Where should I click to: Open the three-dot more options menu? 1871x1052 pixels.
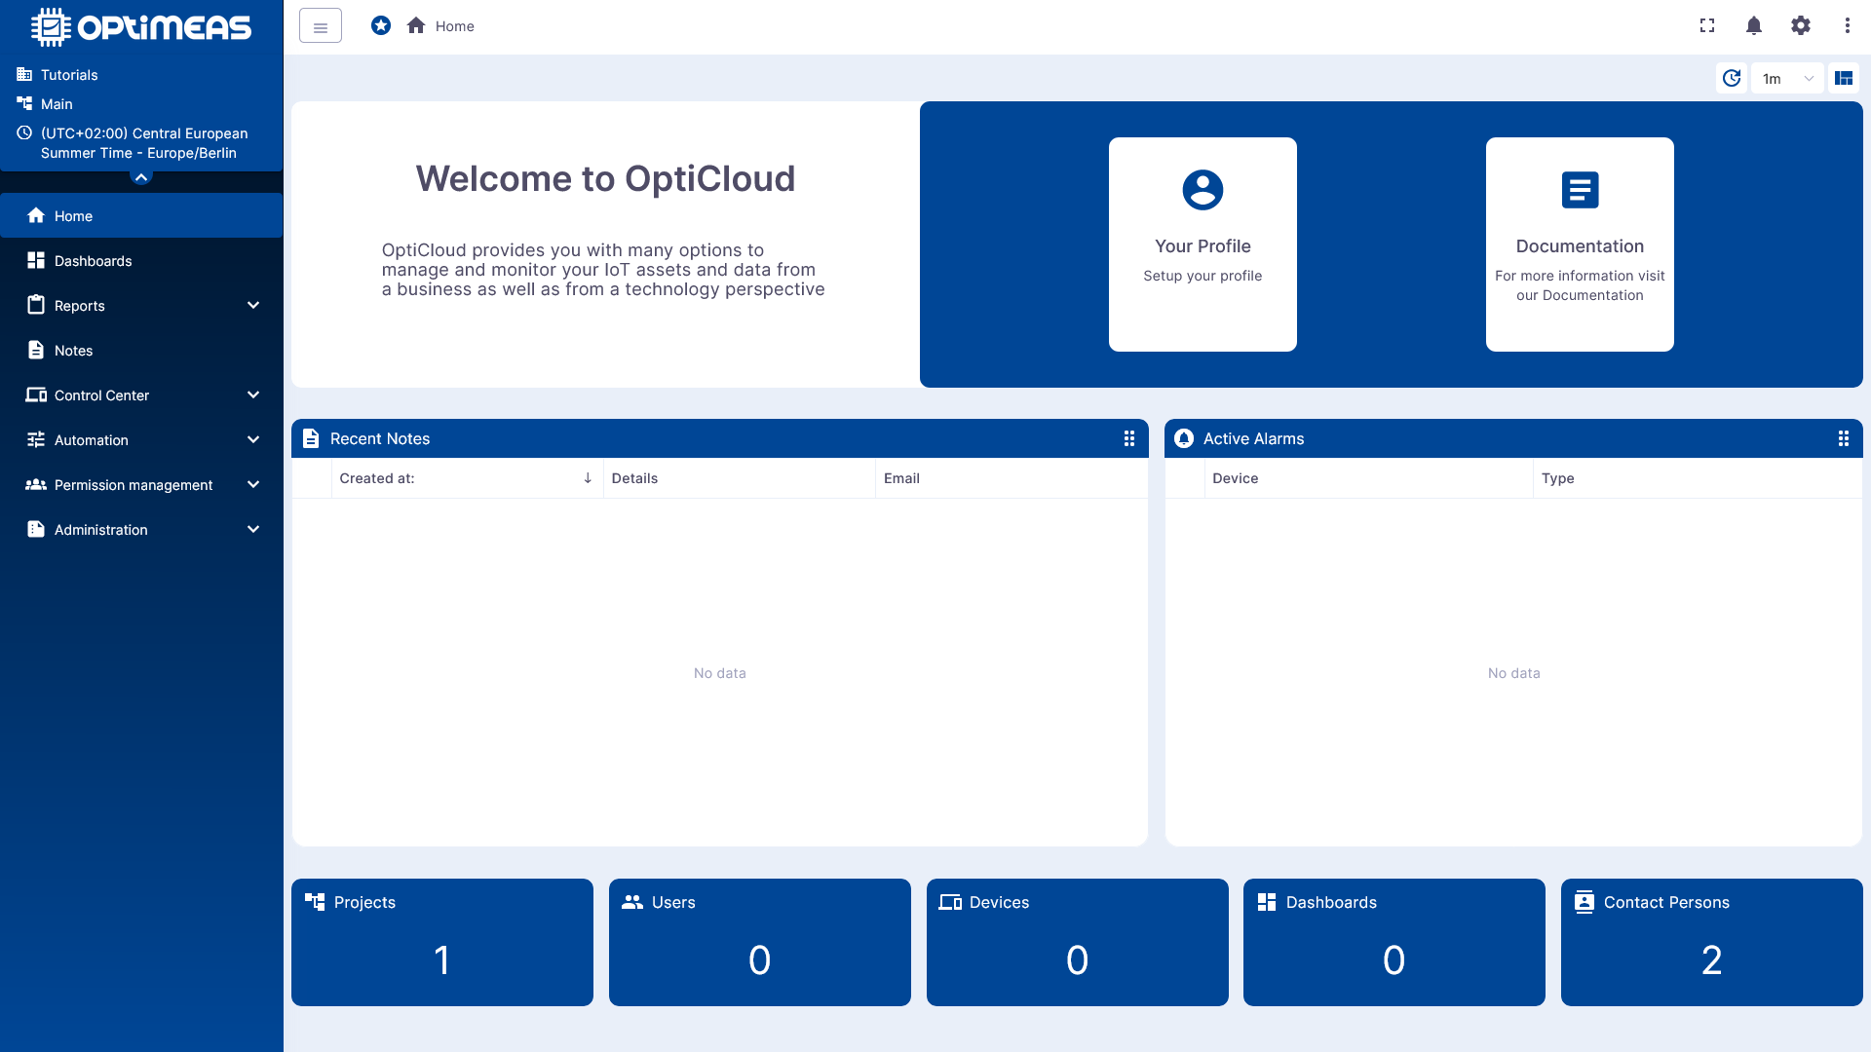pos(1848,25)
